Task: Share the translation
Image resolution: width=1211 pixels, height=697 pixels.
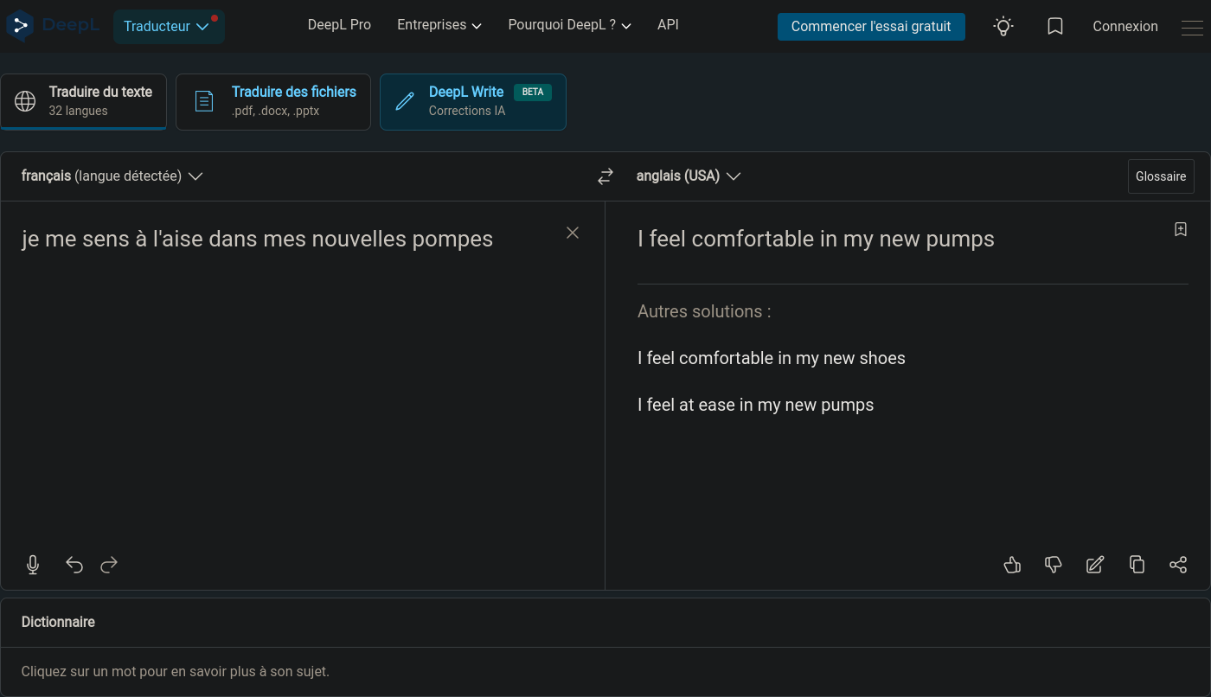Action: point(1178,565)
